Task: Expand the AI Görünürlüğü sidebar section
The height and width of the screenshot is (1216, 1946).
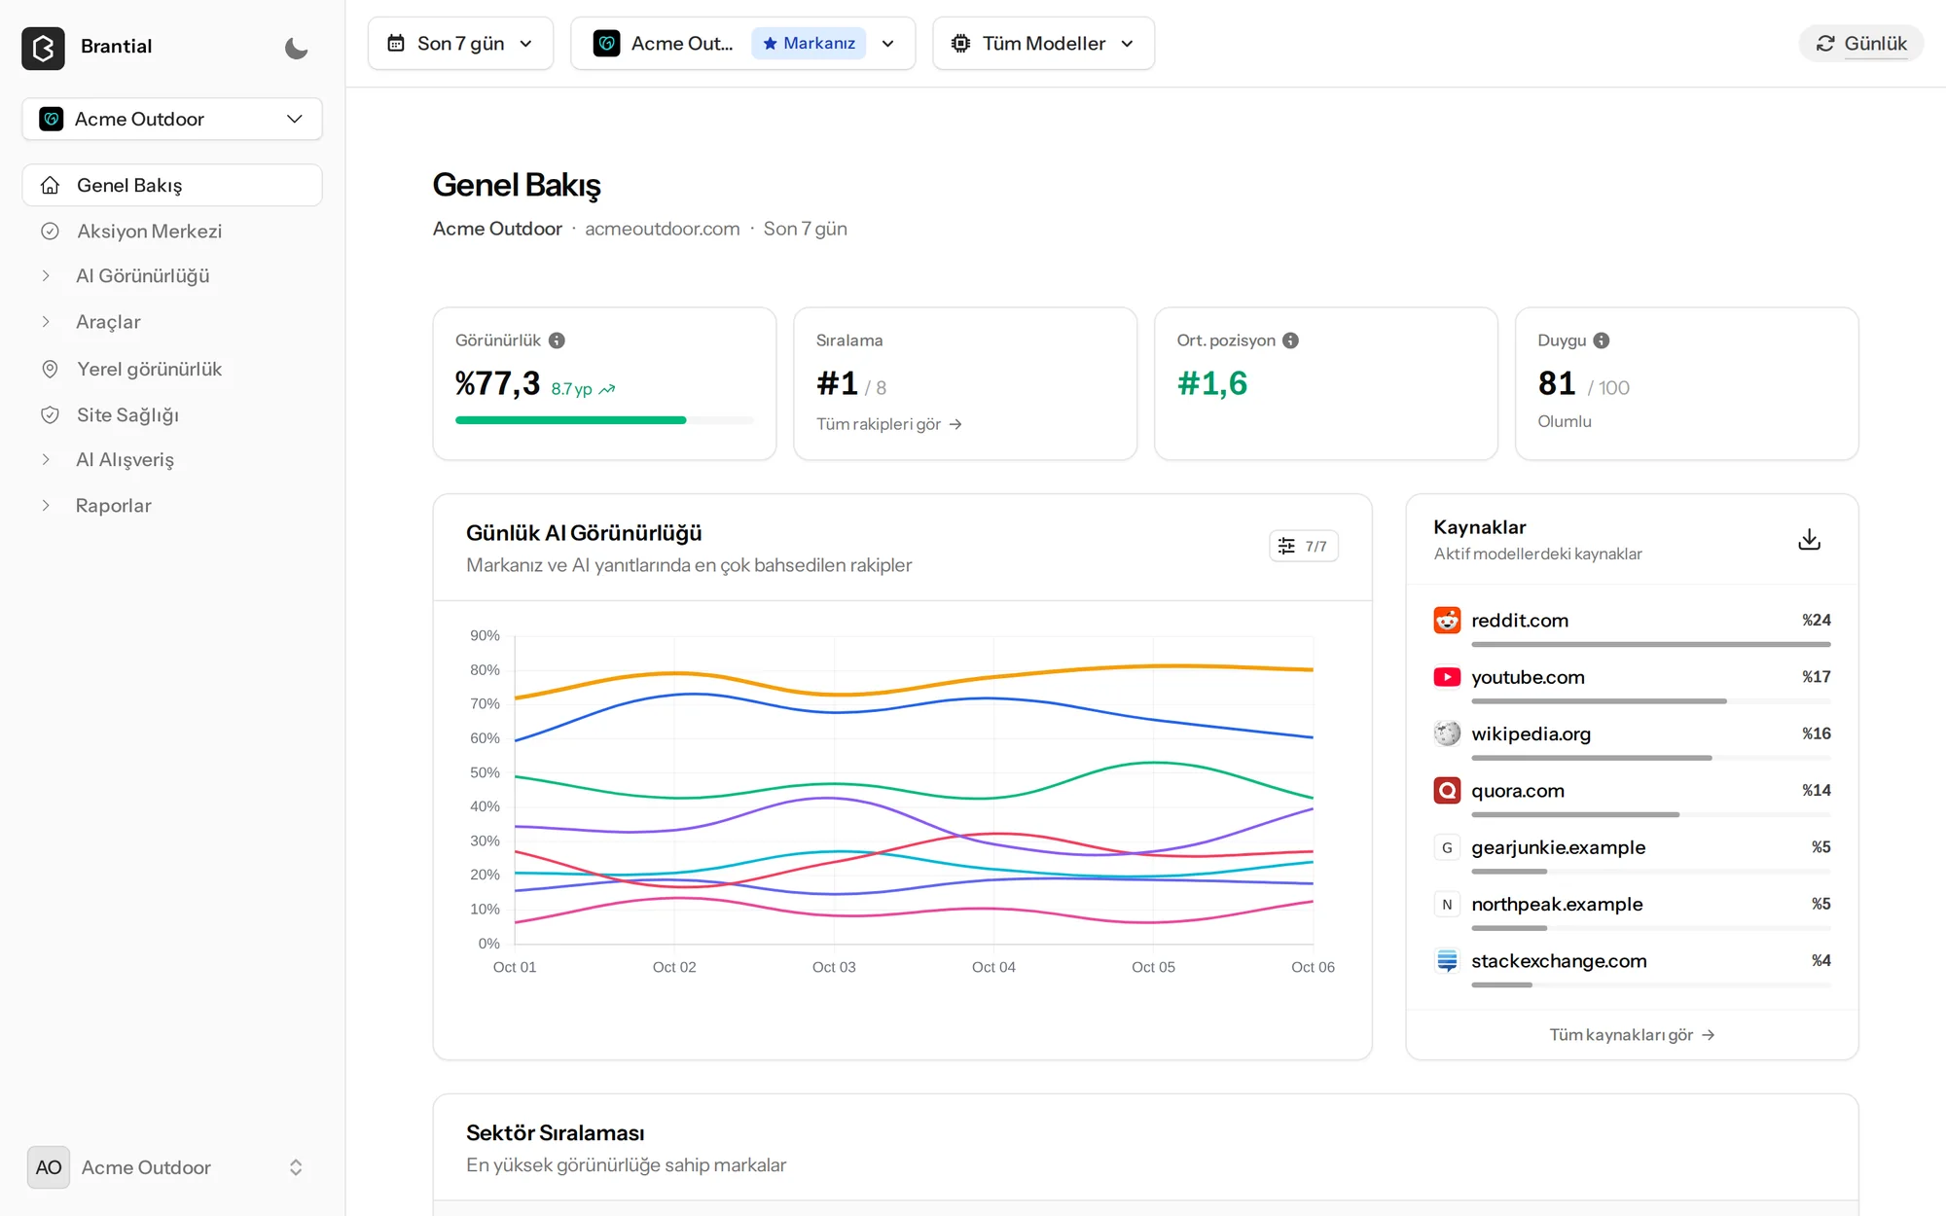Action: (x=172, y=276)
